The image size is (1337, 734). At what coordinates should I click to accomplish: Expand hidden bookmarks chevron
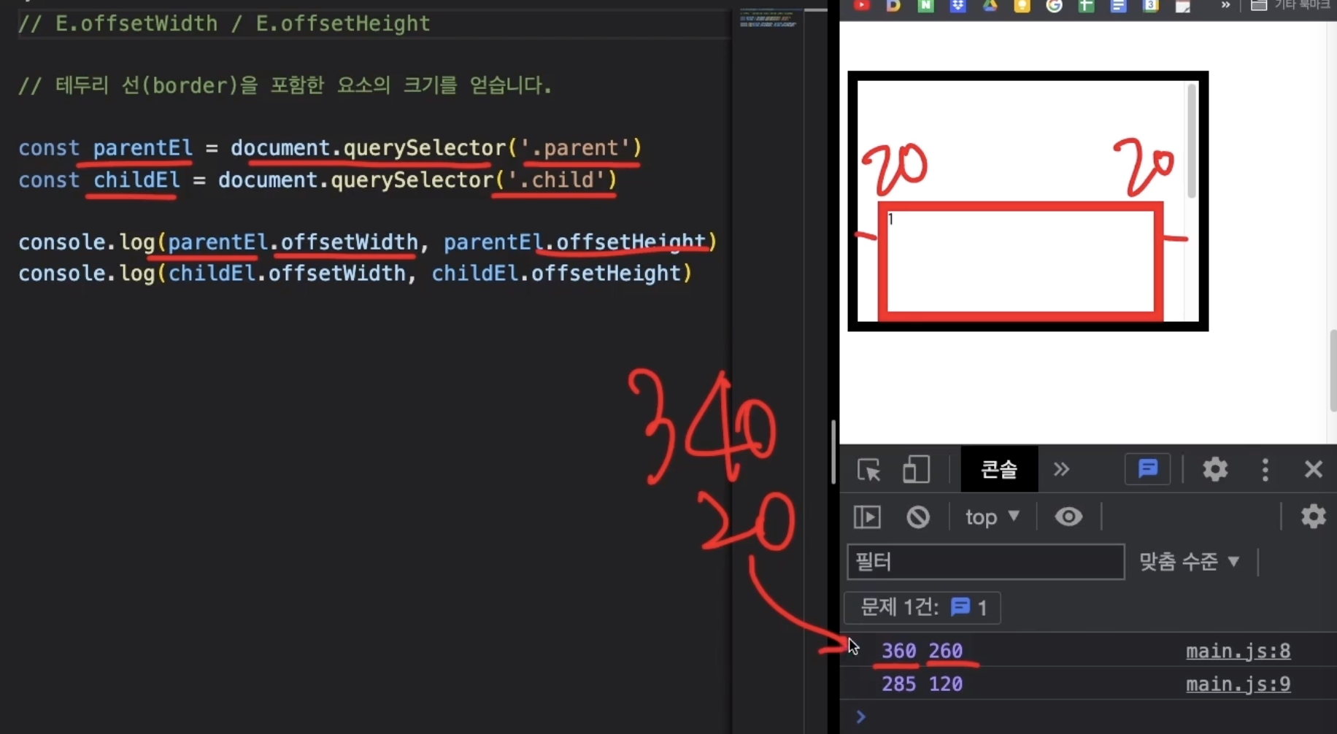(x=1225, y=6)
